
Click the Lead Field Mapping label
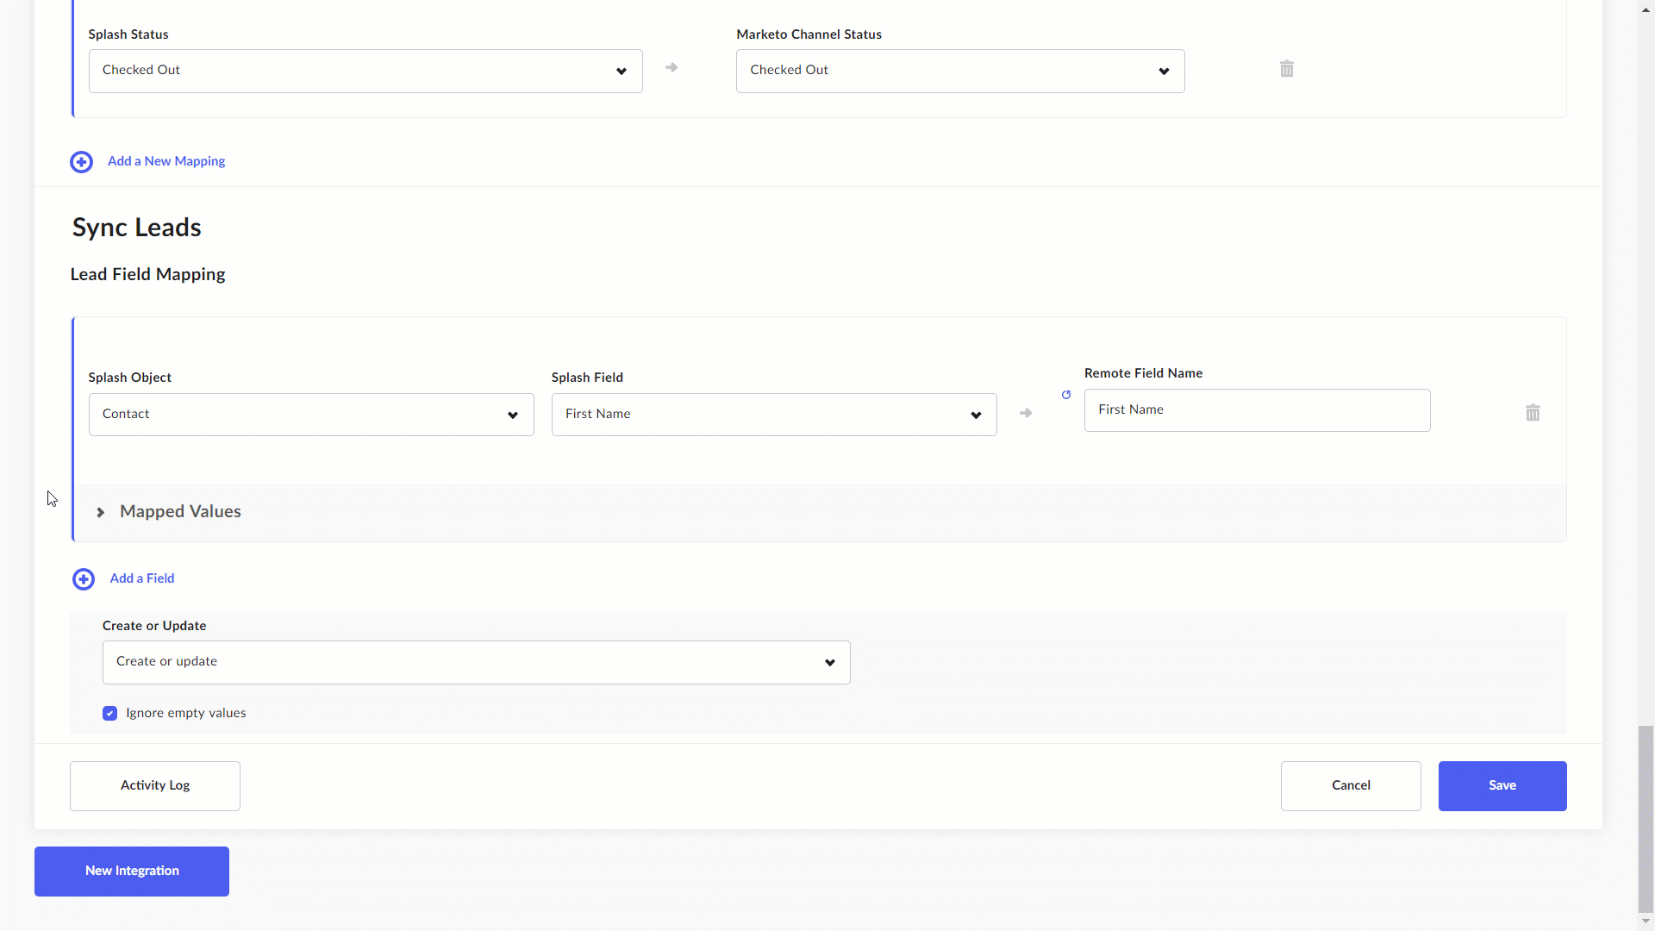tap(148, 274)
